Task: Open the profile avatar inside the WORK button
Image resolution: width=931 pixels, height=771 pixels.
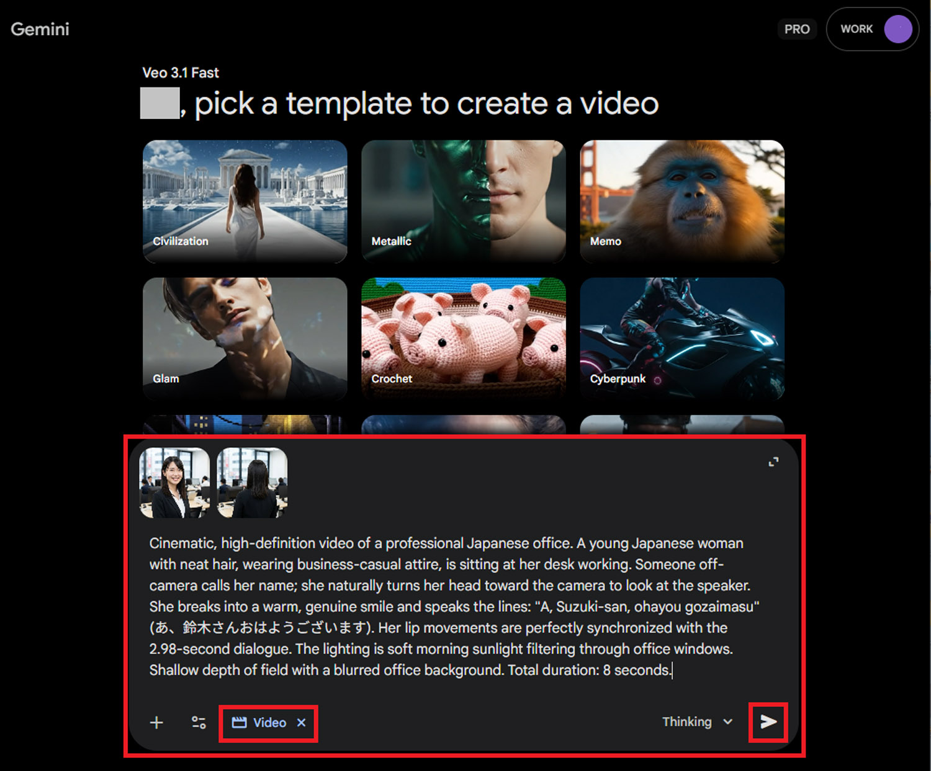Action: pyautogui.click(x=898, y=29)
